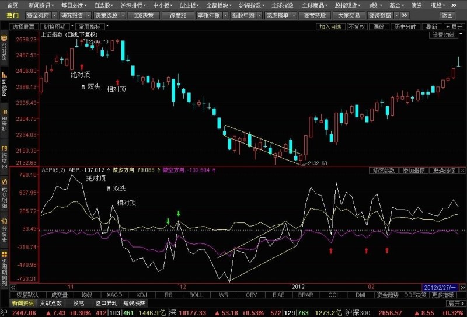Expand the 切换周期 period dropdown
This screenshot has width=467, height=317.
(x=72, y=26)
